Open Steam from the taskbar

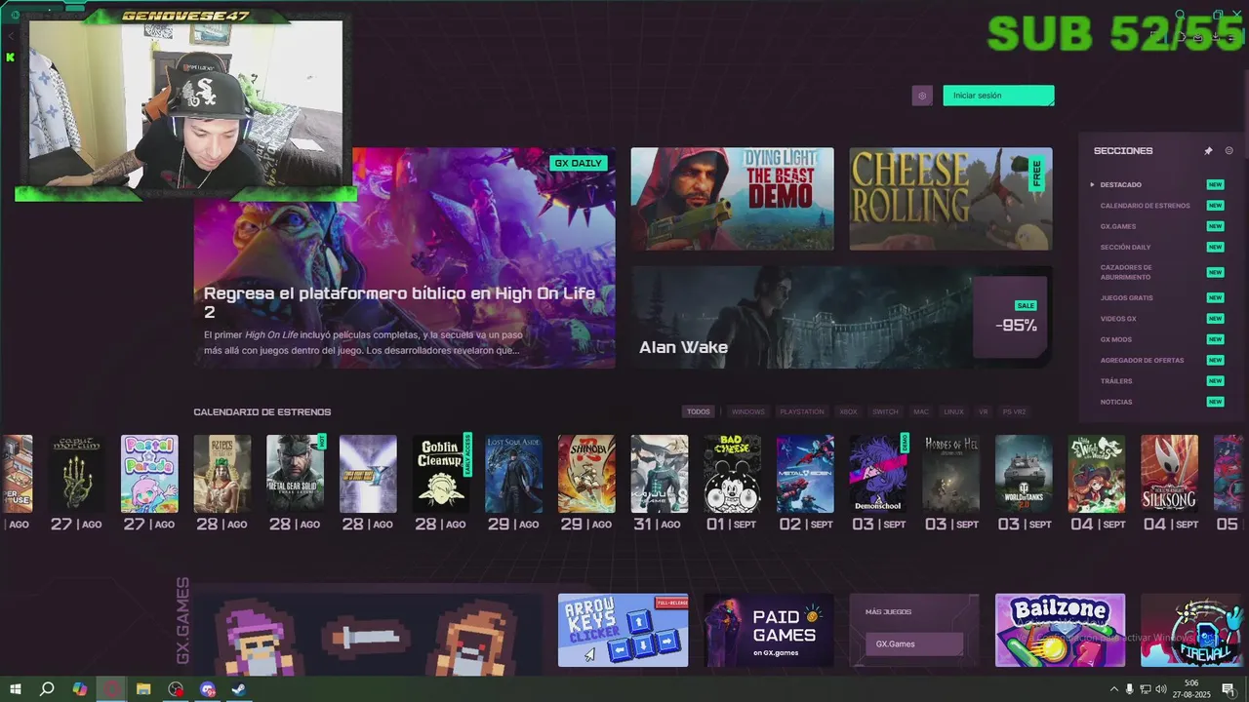coord(239,689)
